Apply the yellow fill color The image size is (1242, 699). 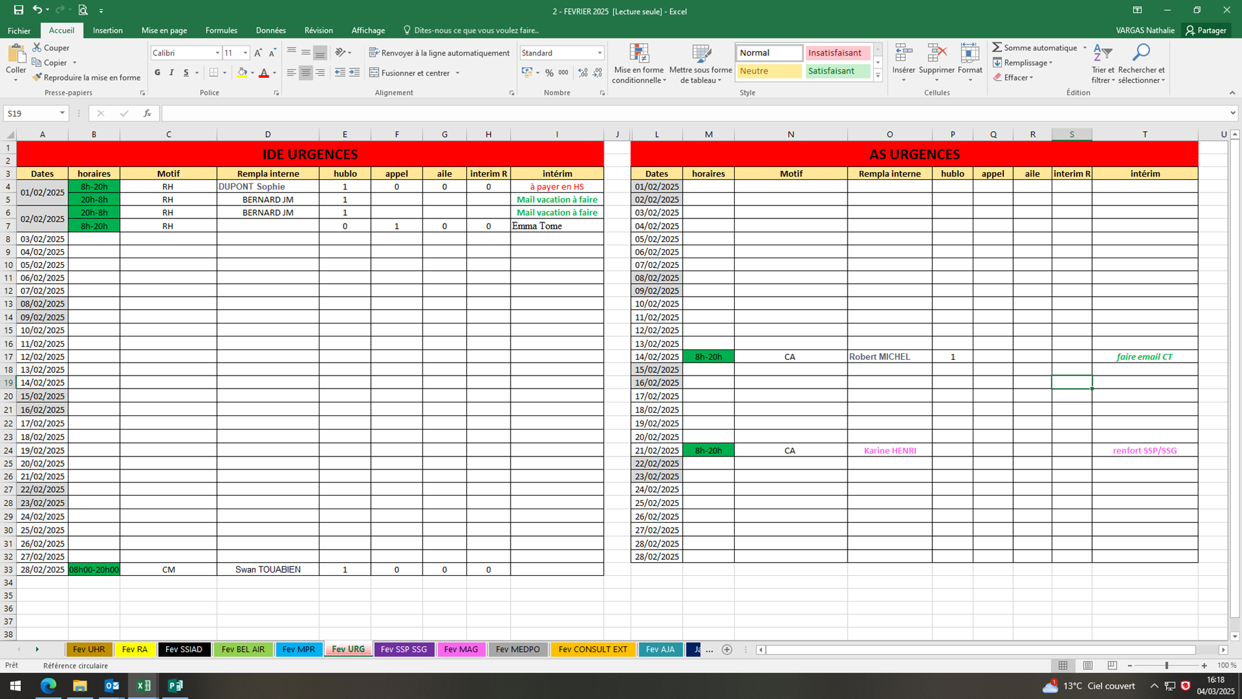click(242, 73)
